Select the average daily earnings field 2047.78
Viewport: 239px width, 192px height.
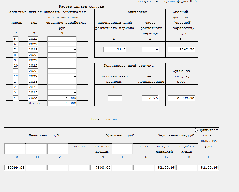(x=181, y=49)
